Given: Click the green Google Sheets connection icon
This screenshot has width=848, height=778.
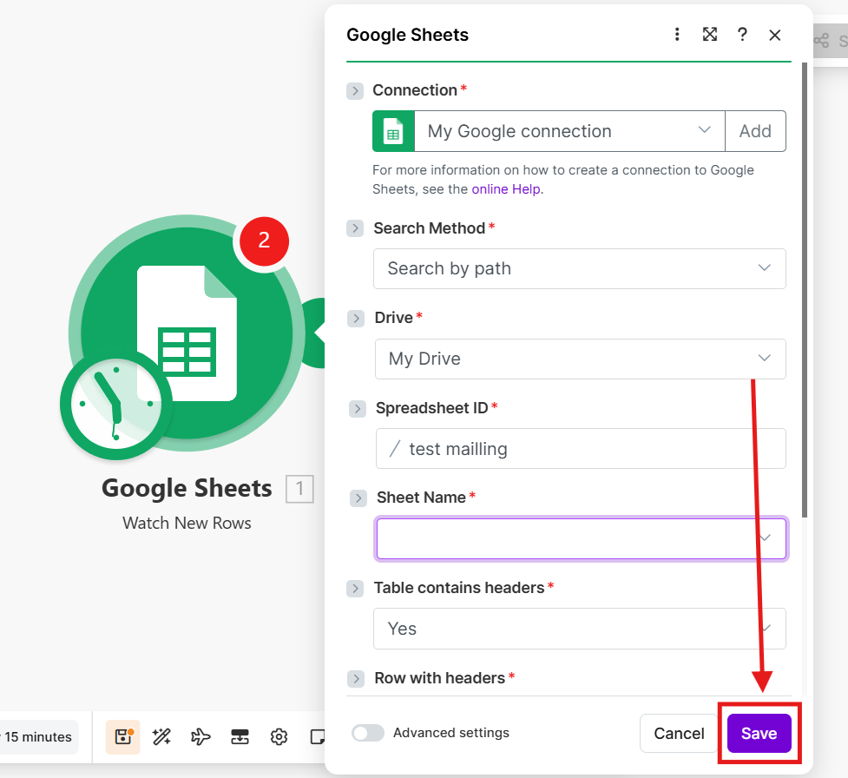Looking at the screenshot, I should tap(393, 131).
